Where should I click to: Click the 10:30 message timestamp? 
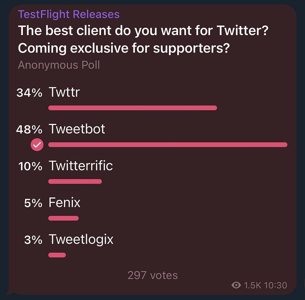coord(275,286)
